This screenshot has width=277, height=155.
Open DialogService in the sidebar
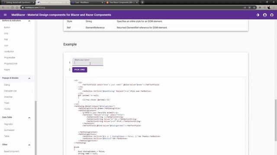click(10, 91)
